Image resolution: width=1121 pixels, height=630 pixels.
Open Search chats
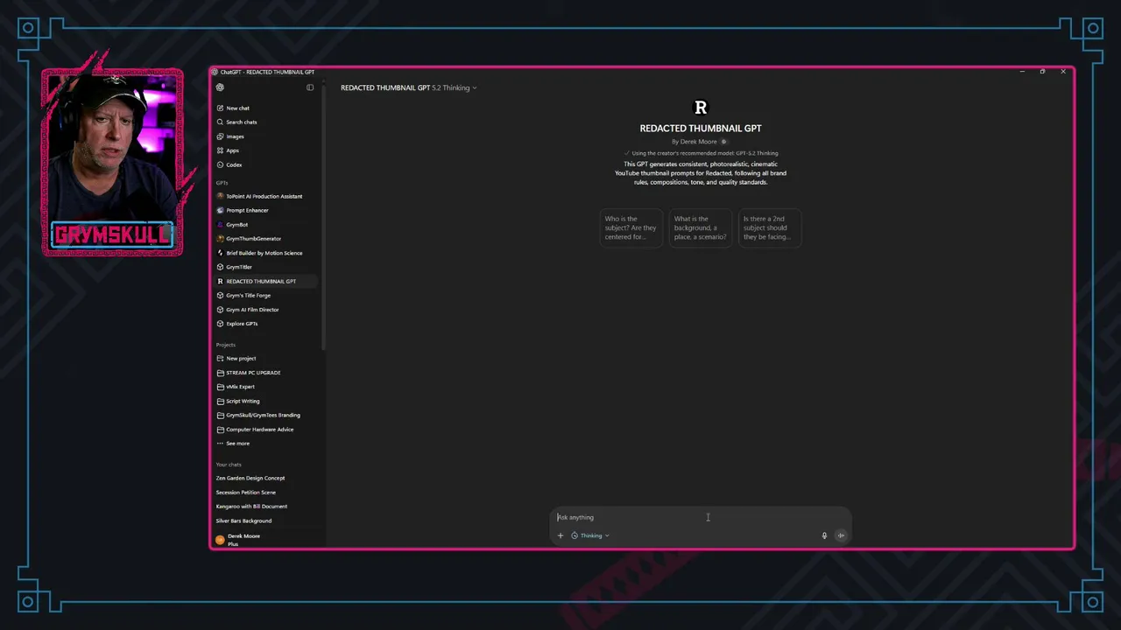pyautogui.click(x=265, y=122)
